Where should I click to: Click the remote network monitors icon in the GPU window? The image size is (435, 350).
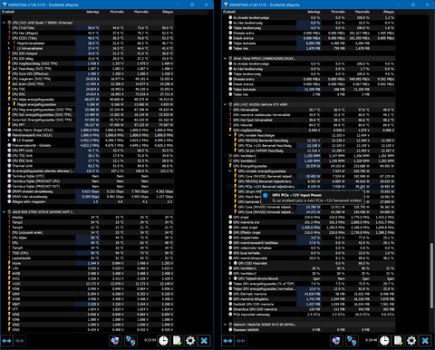coord(352,341)
